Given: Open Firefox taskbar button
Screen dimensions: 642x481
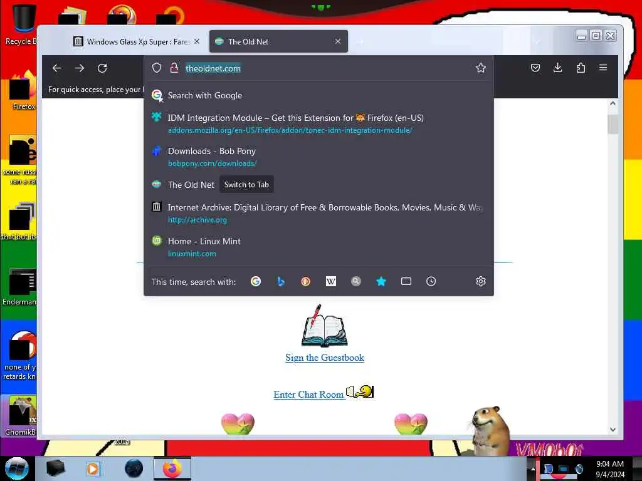Looking at the screenshot, I should pyautogui.click(x=172, y=468).
